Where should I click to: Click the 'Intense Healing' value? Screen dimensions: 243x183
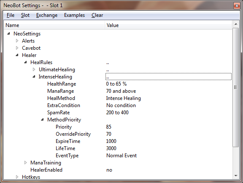pos(124,98)
